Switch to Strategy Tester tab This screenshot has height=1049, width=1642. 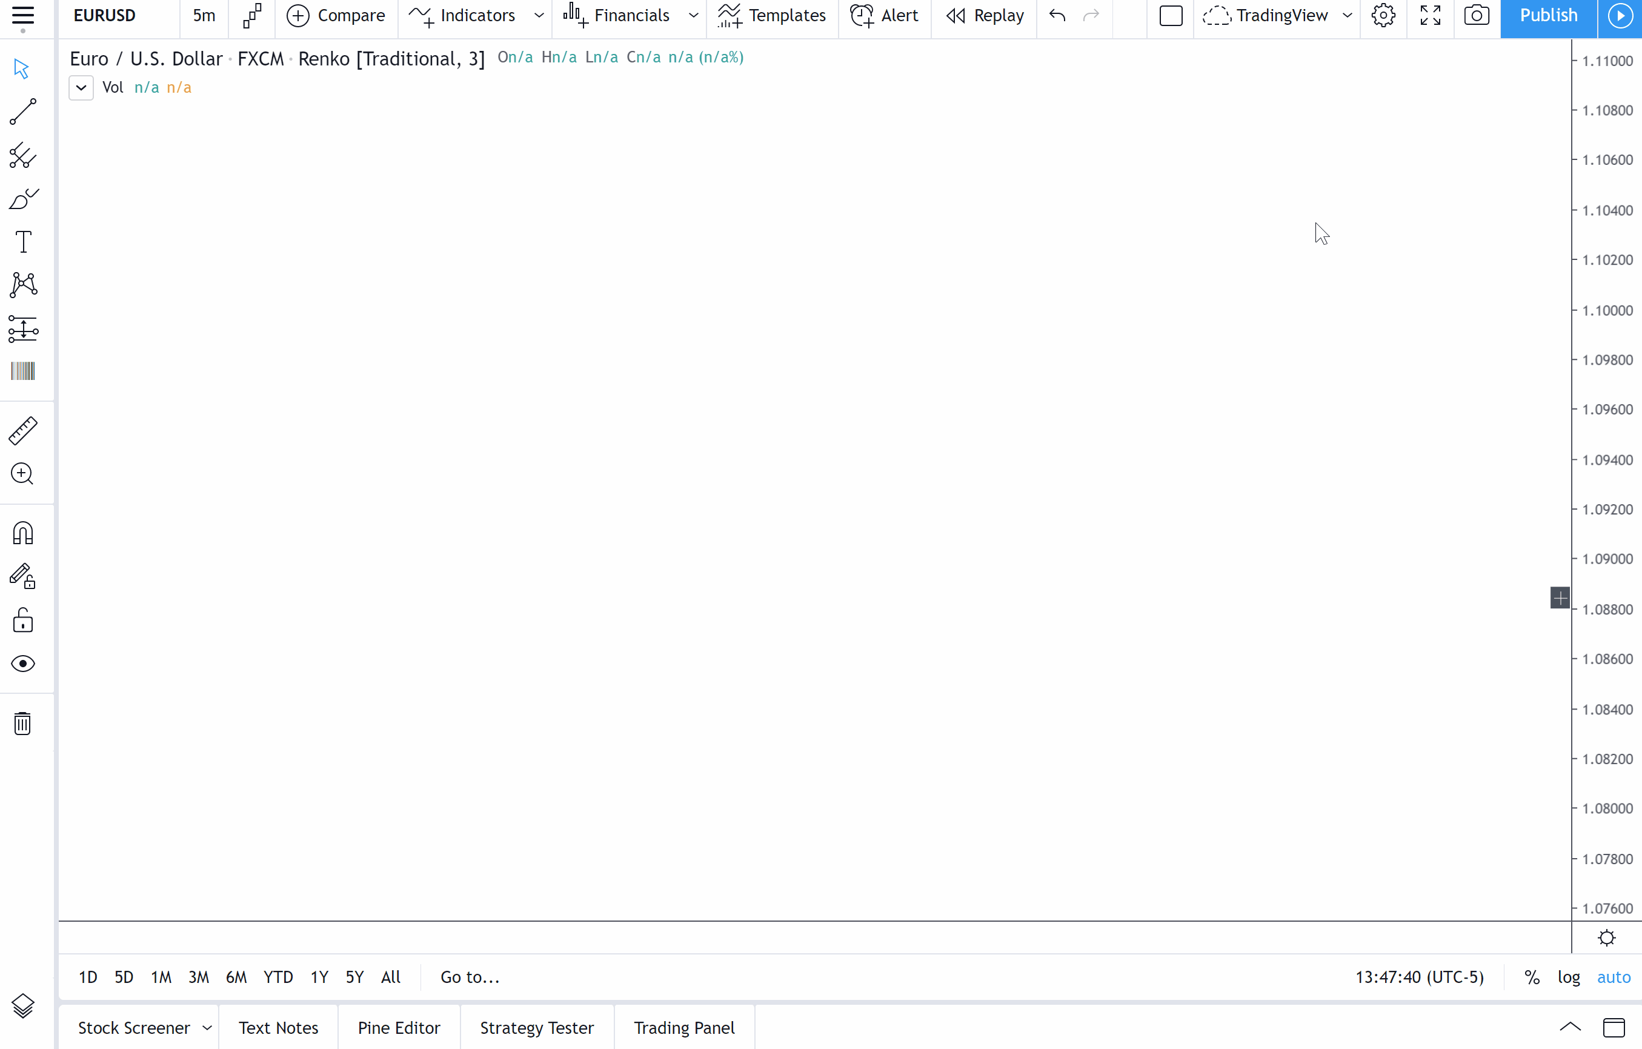coord(537,1027)
